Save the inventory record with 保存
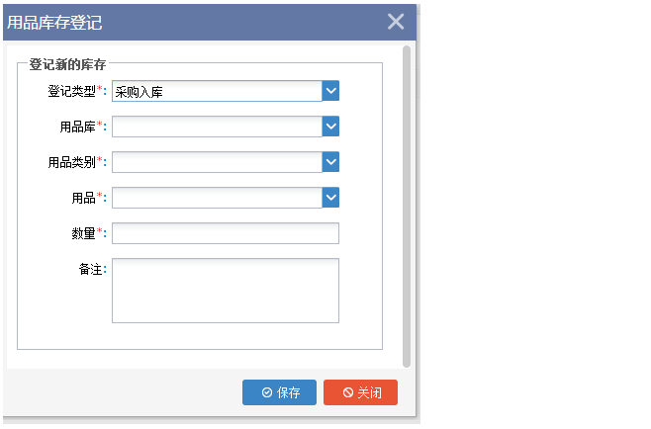 [x=279, y=392]
